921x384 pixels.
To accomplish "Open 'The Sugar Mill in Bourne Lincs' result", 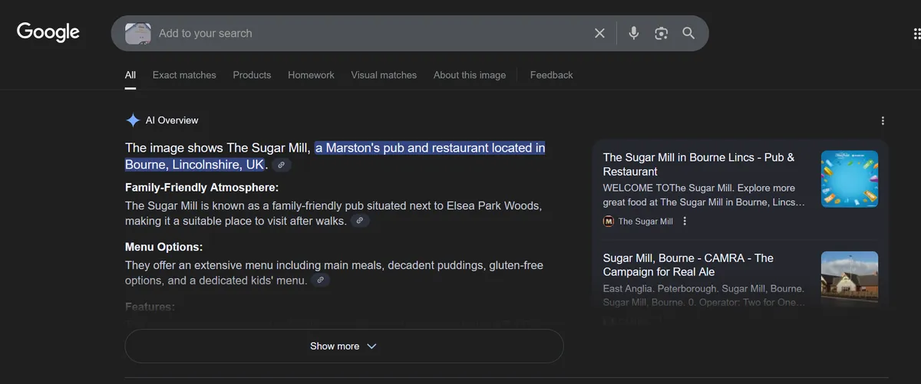I will click(698, 164).
